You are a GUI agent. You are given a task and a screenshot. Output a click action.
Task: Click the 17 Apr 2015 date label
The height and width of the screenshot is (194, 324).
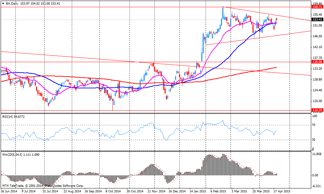(x=282, y=191)
